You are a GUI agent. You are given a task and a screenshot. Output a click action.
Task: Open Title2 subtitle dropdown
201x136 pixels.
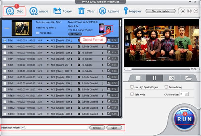(x=103, y=47)
